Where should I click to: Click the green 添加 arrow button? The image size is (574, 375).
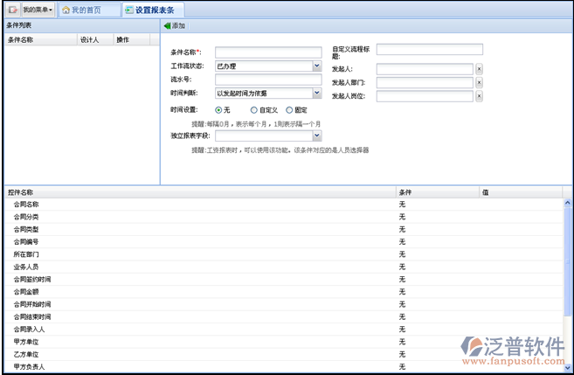pyautogui.click(x=175, y=25)
